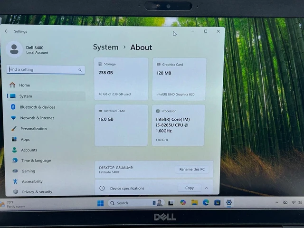Open the Dell S400 account avatar

[x=14, y=49]
